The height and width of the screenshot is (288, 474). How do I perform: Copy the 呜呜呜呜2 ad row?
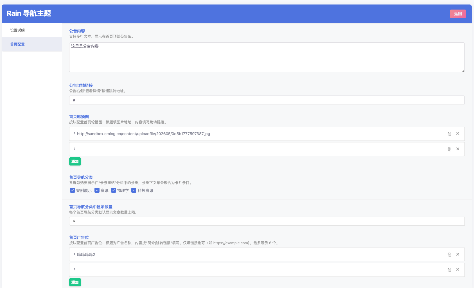[x=449, y=255]
